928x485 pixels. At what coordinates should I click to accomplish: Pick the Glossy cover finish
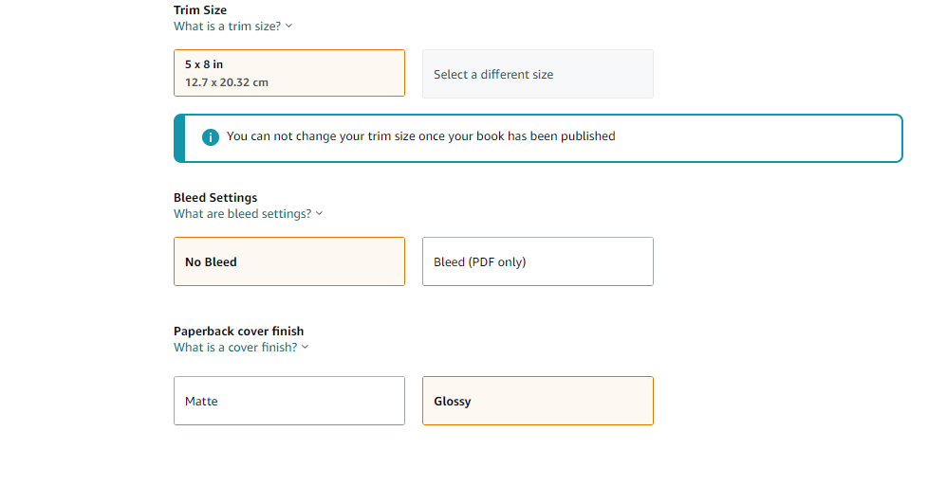pos(538,401)
